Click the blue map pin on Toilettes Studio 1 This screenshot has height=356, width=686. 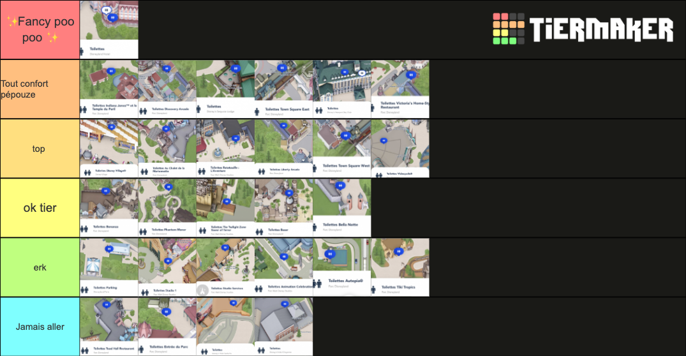pos(168,261)
